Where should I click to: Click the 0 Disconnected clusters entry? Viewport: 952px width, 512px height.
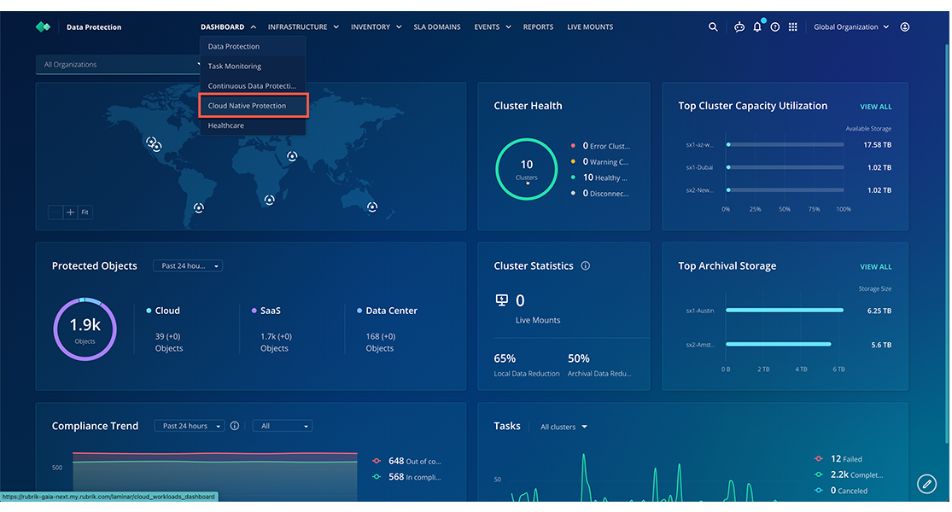coord(600,193)
